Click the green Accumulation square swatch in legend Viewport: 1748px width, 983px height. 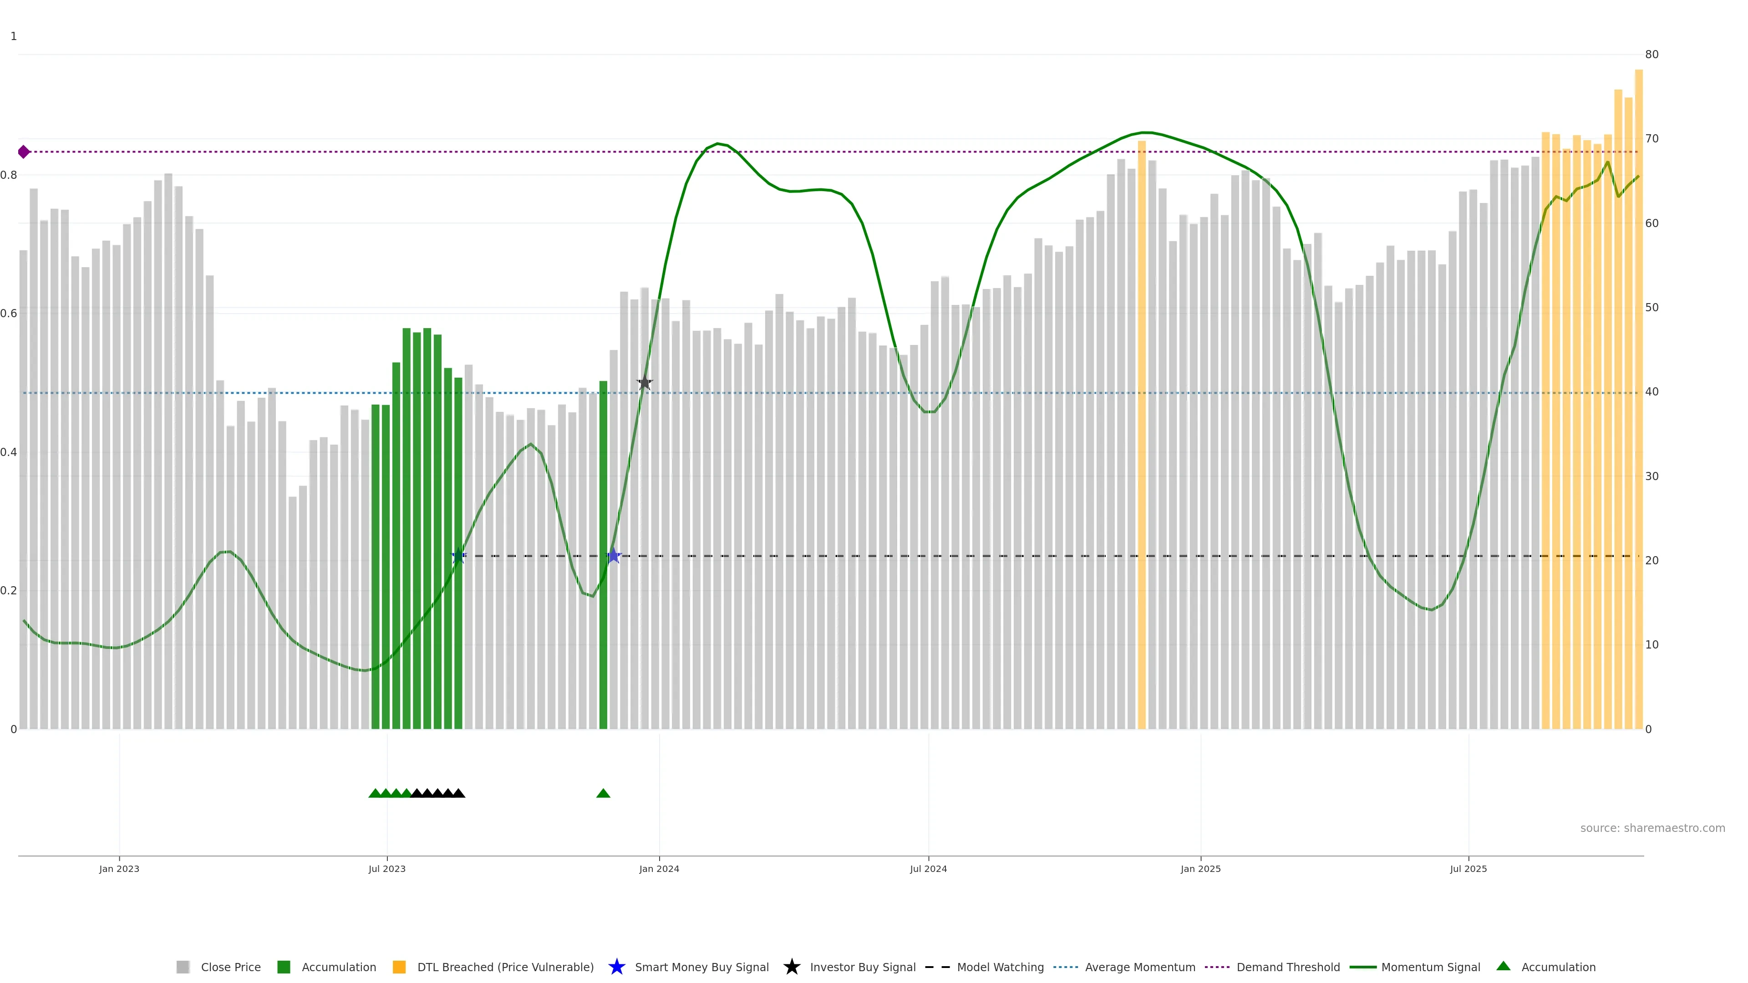(284, 967)
